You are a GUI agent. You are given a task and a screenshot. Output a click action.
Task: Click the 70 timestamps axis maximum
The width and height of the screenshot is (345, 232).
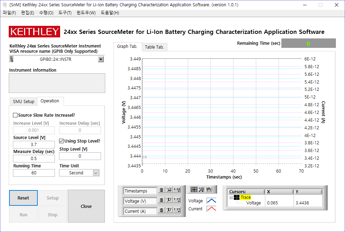(x=301, y=171)
